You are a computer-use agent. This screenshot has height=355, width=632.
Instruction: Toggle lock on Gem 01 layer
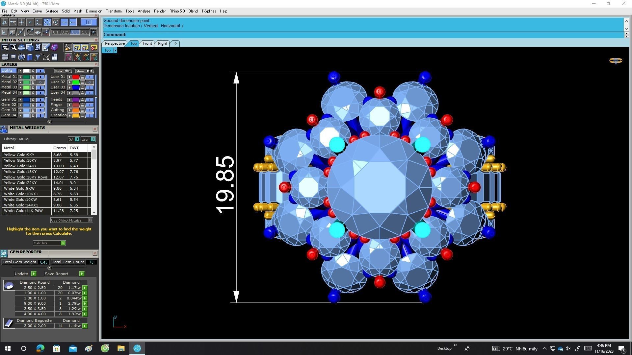(33, 100)
